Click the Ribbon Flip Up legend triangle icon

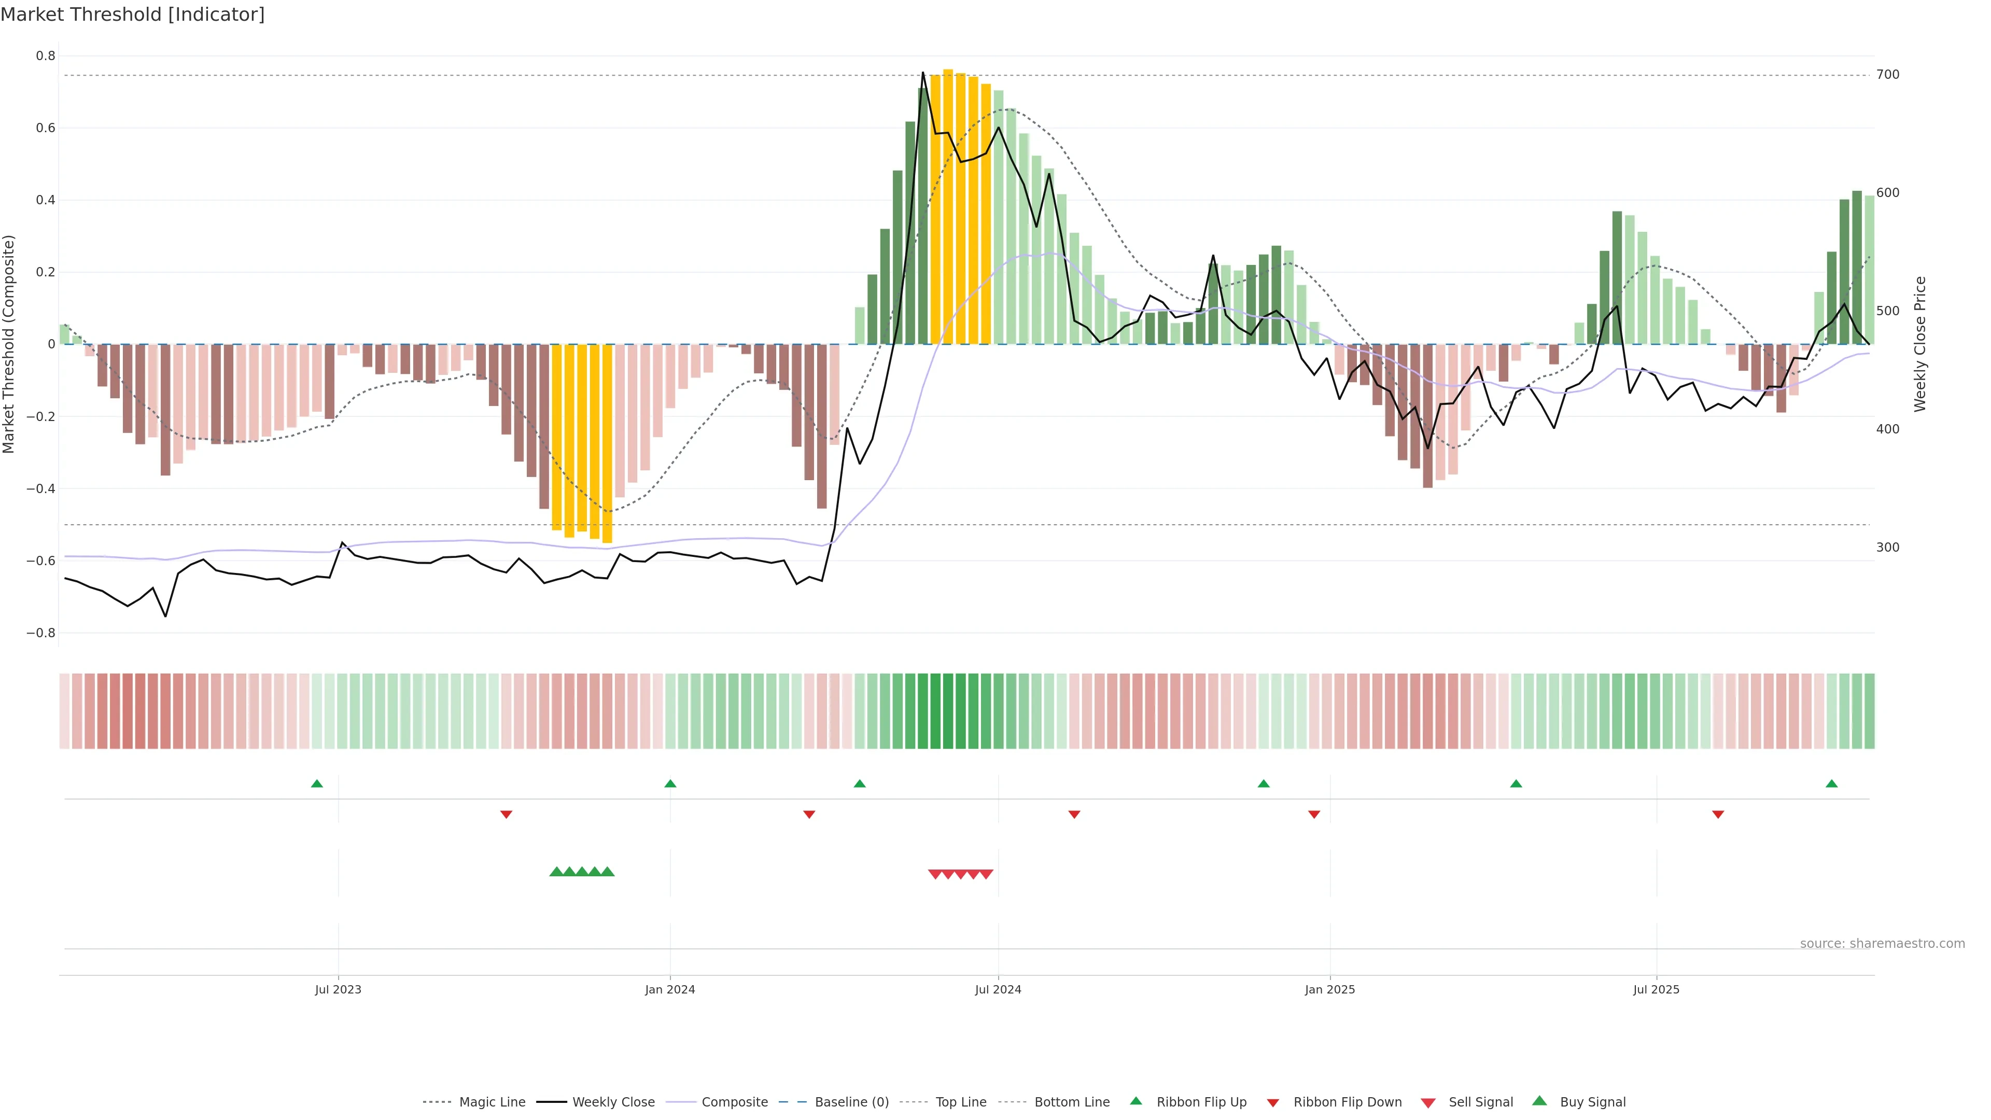(x=1135, y=1101)
